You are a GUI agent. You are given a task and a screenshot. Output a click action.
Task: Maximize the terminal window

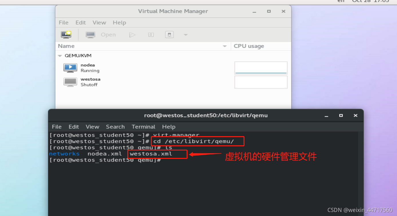341,116
